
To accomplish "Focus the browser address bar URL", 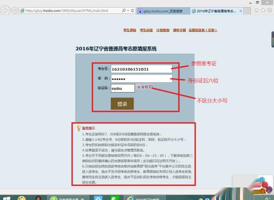I will (67, 10).
